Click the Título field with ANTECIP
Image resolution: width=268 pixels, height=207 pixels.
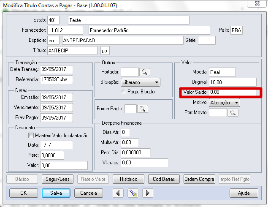(x=72, y=50)
